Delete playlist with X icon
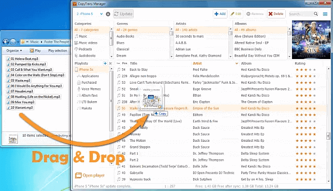This screenshot has width=333, height=191. (x=110, y=63)
